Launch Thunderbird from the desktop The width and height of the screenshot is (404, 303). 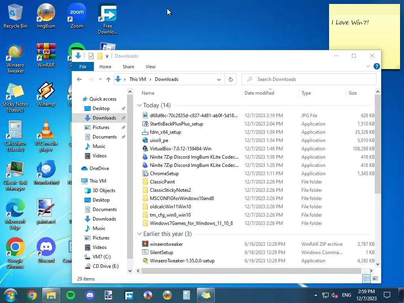[x=46, y=173]
